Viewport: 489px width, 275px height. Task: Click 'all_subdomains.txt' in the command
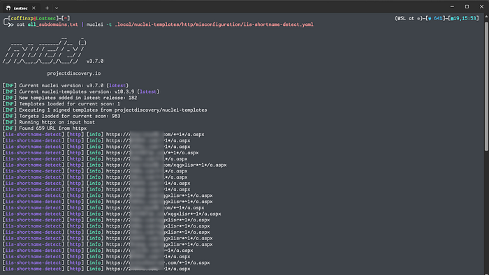coord(52,24)
